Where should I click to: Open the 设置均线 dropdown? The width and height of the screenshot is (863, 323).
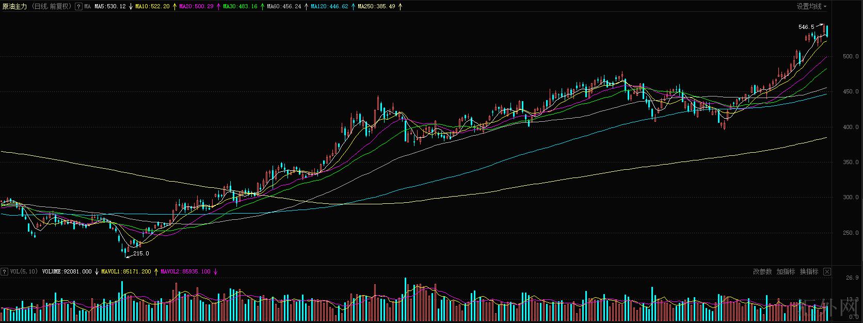click(811, 7)
